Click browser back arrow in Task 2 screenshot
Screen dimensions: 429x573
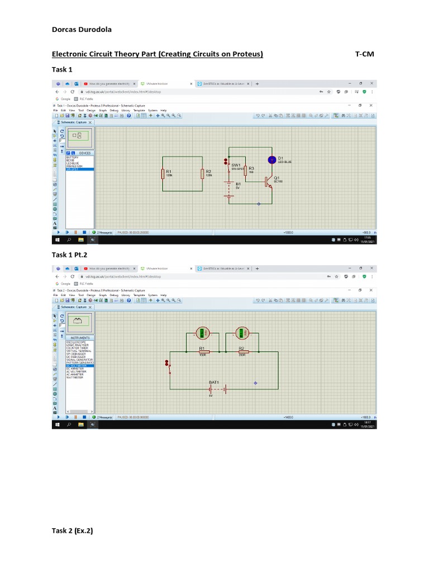(x=57, y=276)
